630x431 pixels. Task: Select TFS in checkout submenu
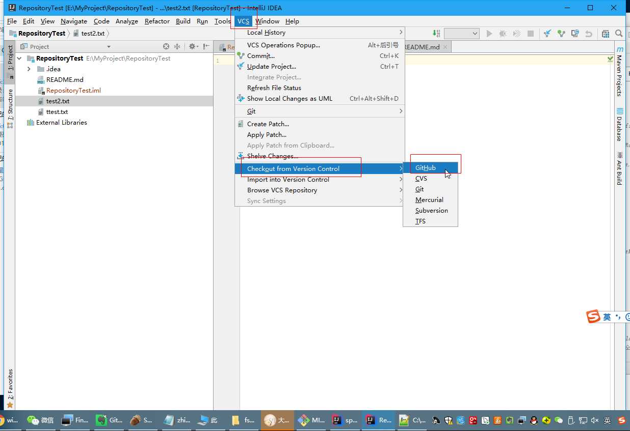tap(430, 221)
